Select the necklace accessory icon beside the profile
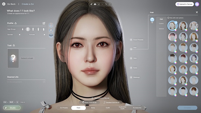This screenshot has height=113, width=201. (x=51, y=35)
